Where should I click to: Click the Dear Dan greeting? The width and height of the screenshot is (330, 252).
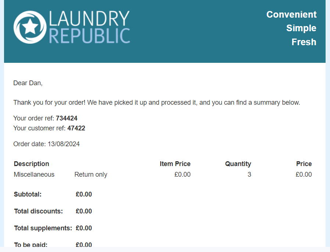(x=28, y=83)
